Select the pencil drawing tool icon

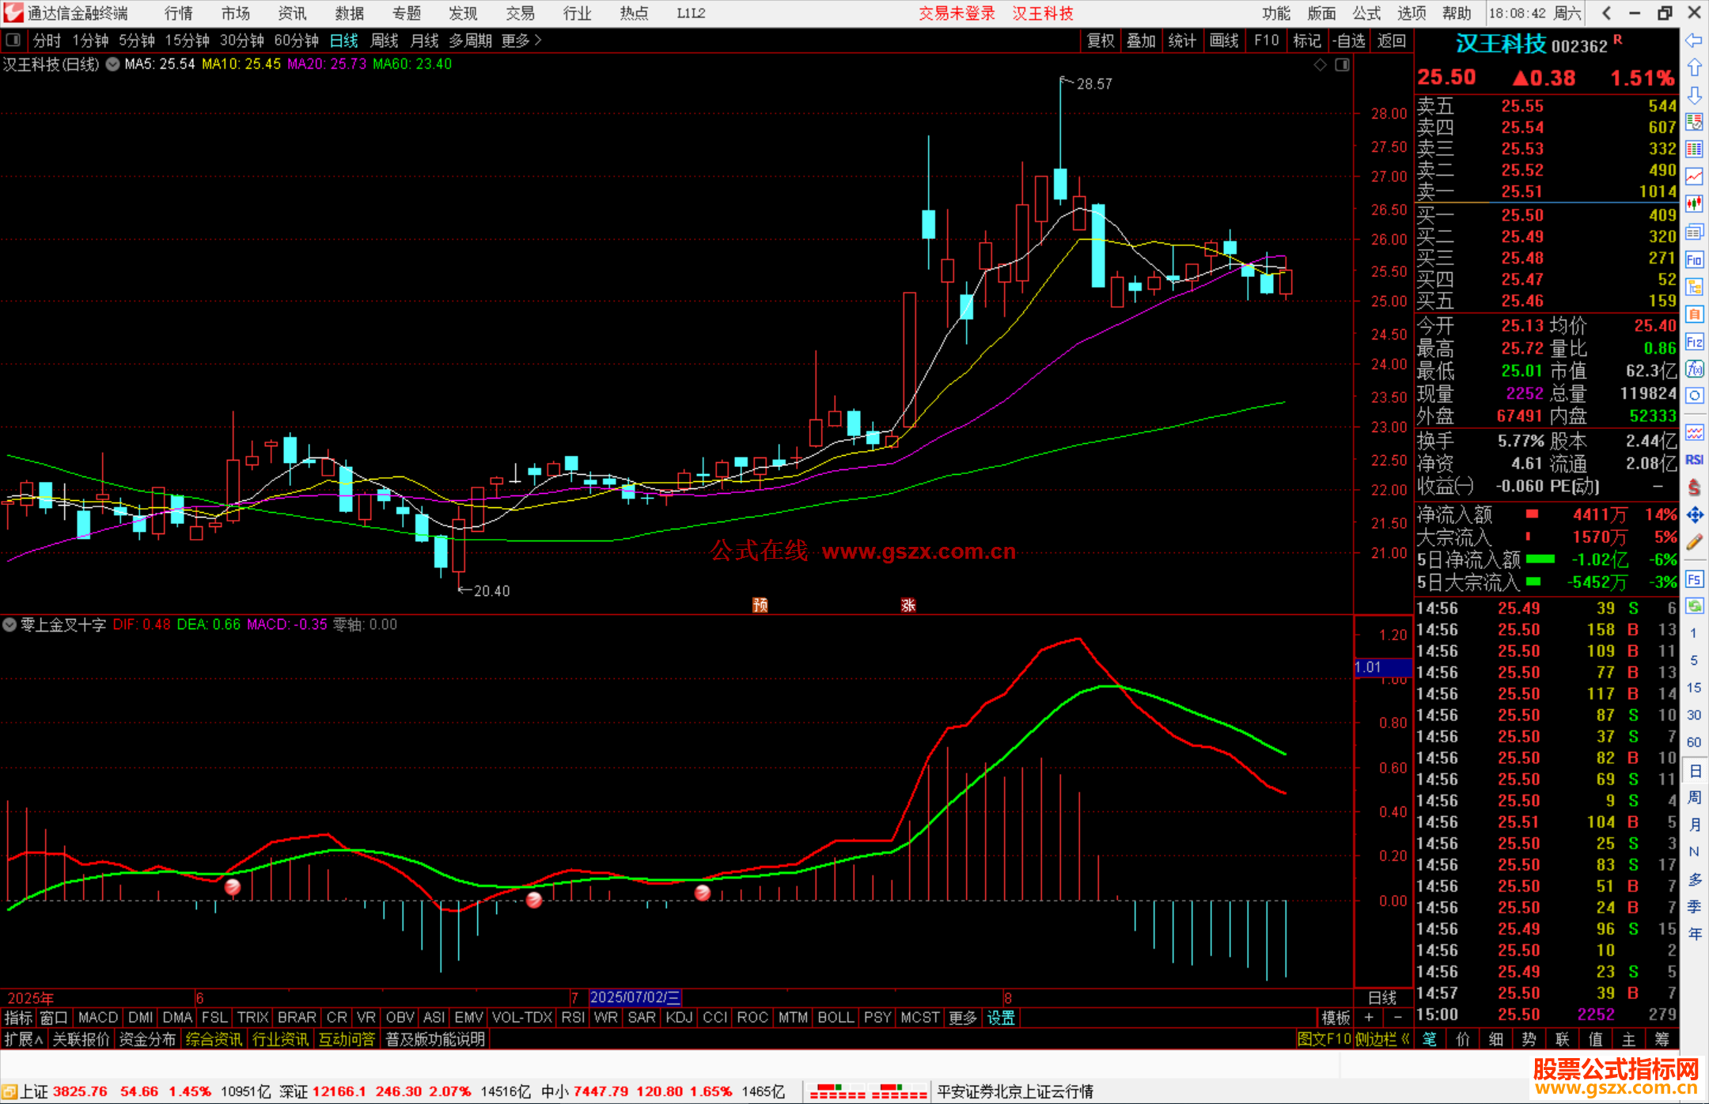[x=1694, y=543]
